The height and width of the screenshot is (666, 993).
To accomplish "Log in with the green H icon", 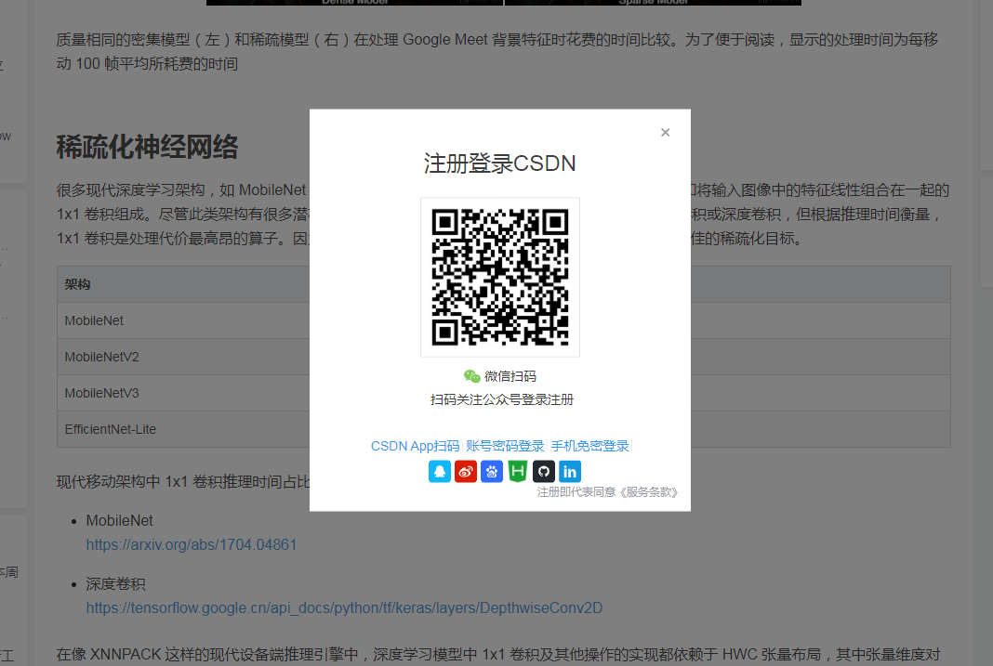I will [517, 472].
